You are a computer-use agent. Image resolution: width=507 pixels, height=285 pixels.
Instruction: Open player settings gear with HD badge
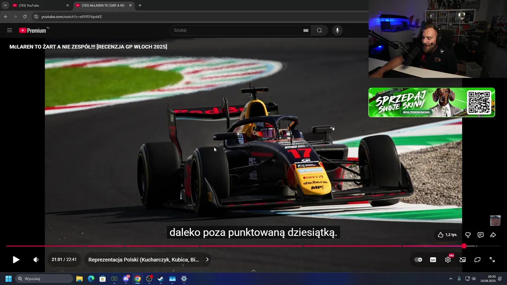[448, 260]
